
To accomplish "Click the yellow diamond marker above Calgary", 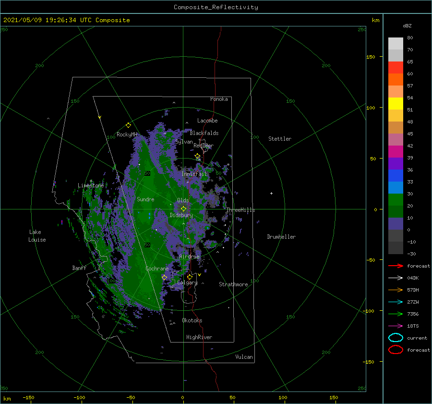I will point(190,277).
